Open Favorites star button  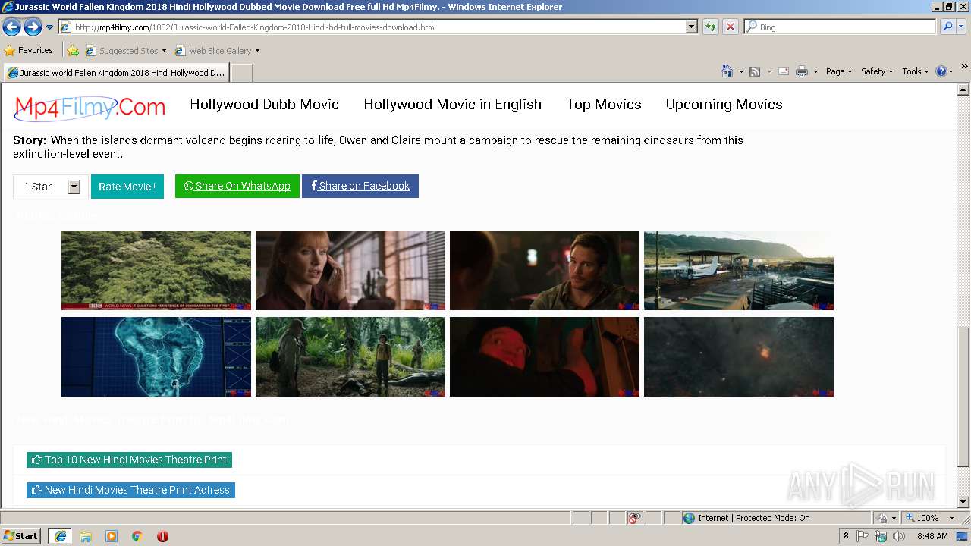(29, 50)
